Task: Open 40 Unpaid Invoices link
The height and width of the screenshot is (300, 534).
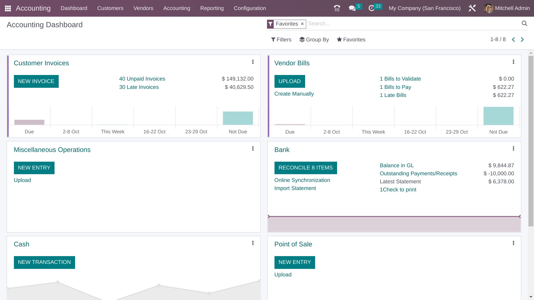Action: click(x=142, y=79)
